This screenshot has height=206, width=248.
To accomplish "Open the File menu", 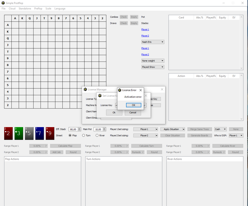I will pos(4,9).
